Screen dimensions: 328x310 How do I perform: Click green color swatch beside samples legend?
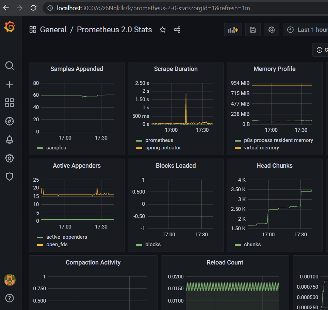pyautogui.click(x=40, y=148)
